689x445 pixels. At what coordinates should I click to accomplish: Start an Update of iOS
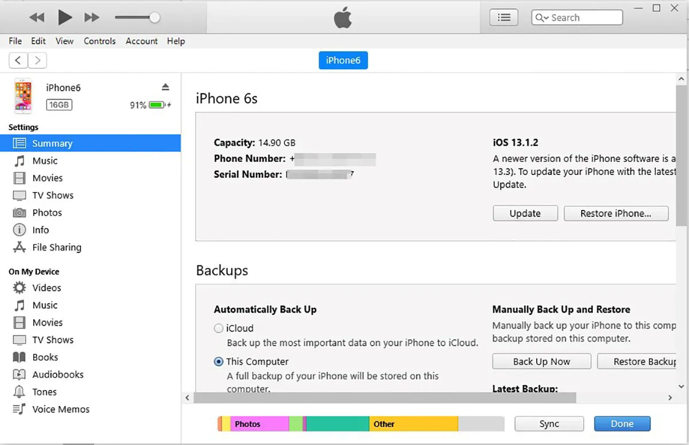(524, 213)
